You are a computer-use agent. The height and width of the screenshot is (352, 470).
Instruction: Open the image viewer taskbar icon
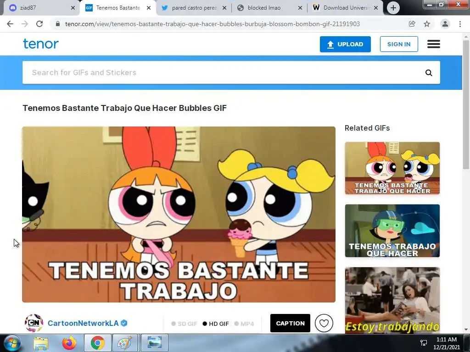coord(154,343)
